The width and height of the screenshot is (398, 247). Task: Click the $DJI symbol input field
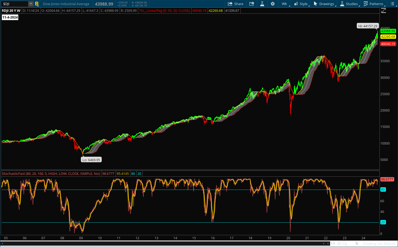(x=15, y=4)
